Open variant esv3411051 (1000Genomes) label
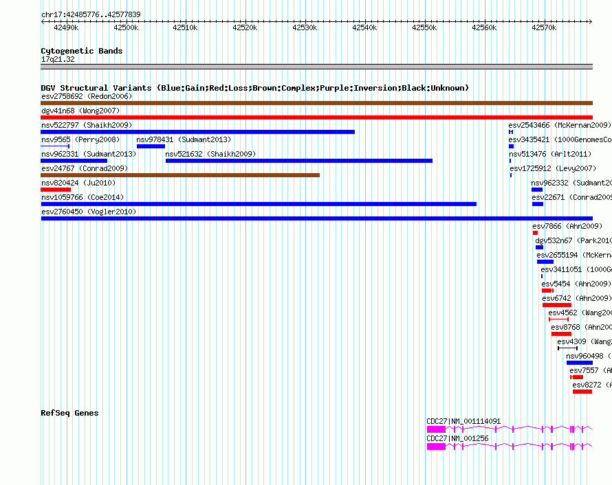The height and width of the screenshot is (485, 612). click(576, 269)
